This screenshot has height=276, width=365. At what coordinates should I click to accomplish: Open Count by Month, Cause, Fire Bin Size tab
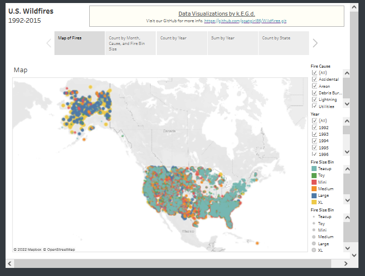[x=131, y=43]
